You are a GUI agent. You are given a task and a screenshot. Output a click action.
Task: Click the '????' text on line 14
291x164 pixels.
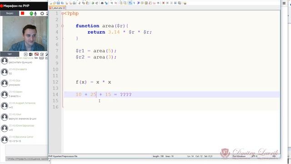(x=125, y=94)
